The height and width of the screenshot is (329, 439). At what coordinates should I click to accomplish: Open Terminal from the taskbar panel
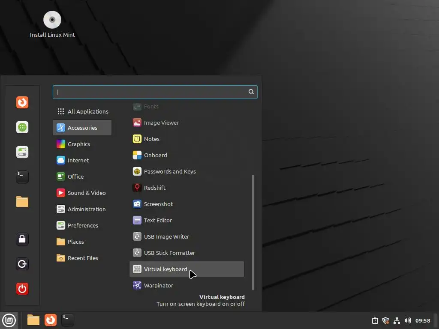click(68, 320)
